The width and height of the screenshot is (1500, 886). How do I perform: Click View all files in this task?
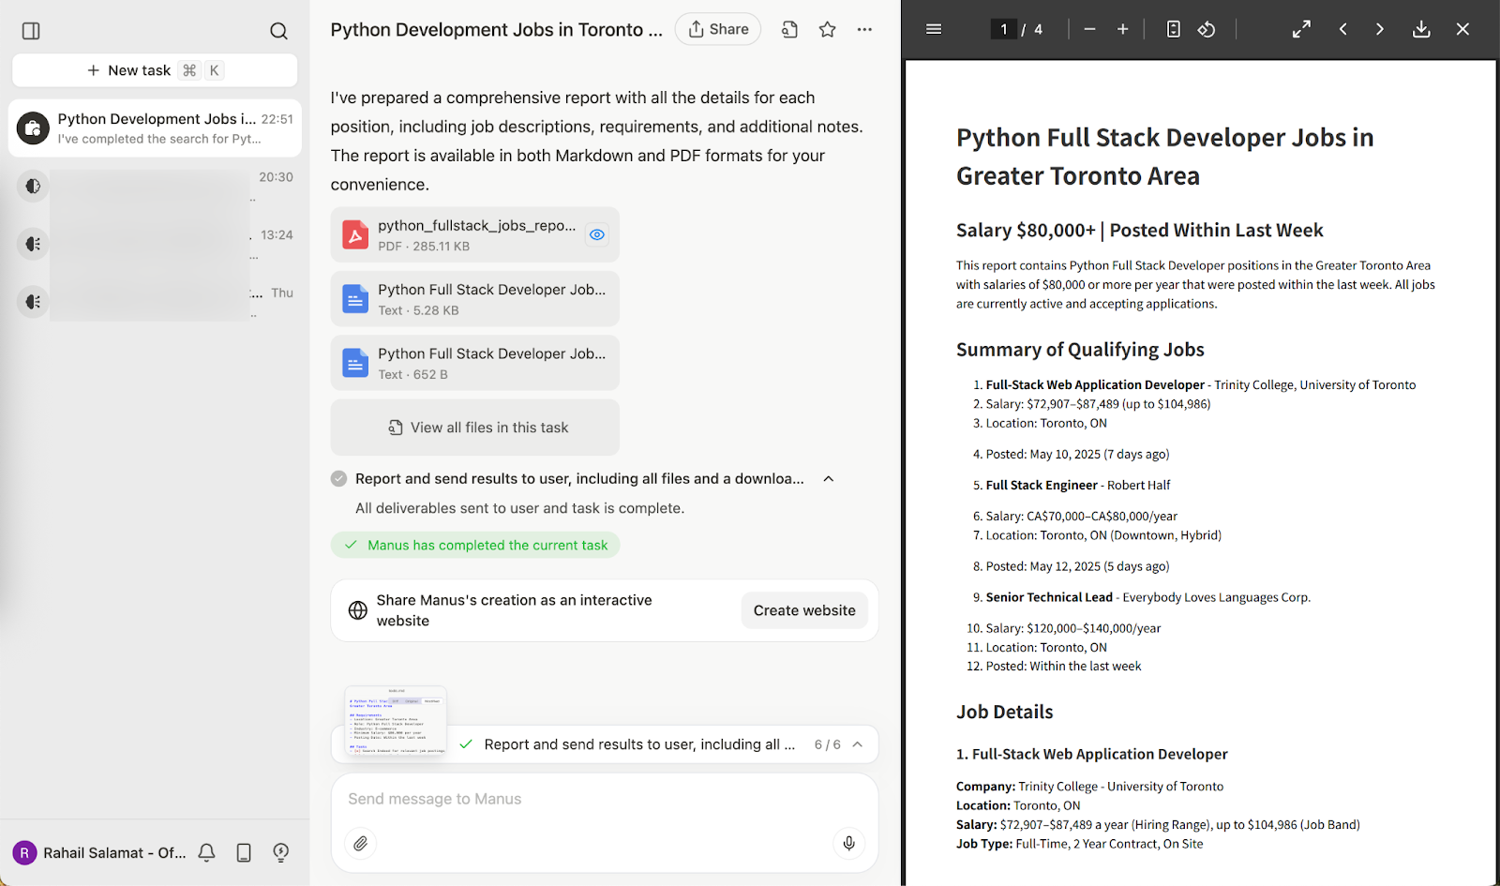click(x=475, y=428)
